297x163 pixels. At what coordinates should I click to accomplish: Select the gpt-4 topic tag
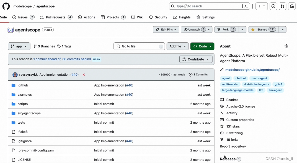[278, 84]
